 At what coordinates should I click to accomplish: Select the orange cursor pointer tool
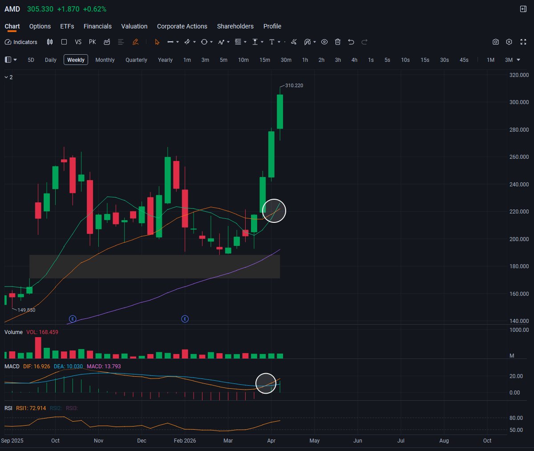157,42
